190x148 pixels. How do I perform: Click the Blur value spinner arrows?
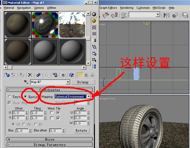click(x=30, y=131)
